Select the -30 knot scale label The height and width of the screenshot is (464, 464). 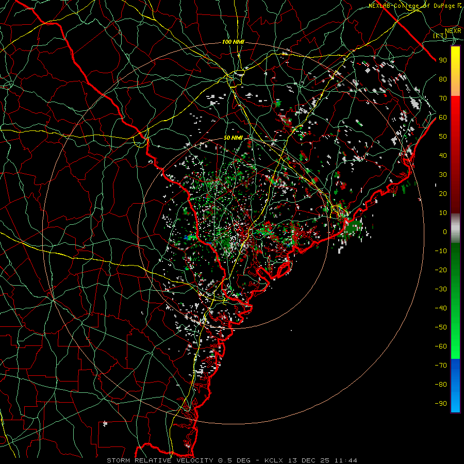click(x=441, y=289)
